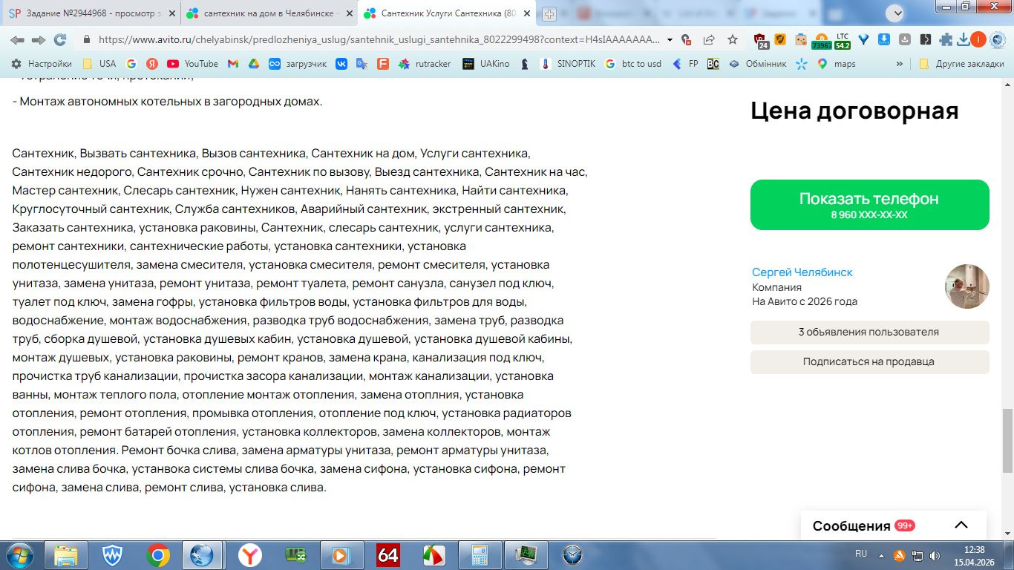Screen dimensions: 1014x570
Task: Open the uBlock shield extension showing 24
Action: (761, 40)
